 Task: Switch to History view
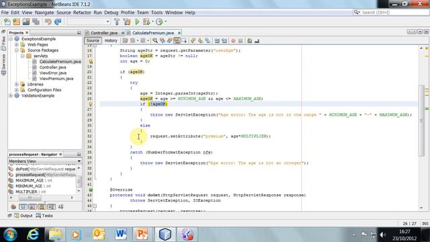[111, 40]
